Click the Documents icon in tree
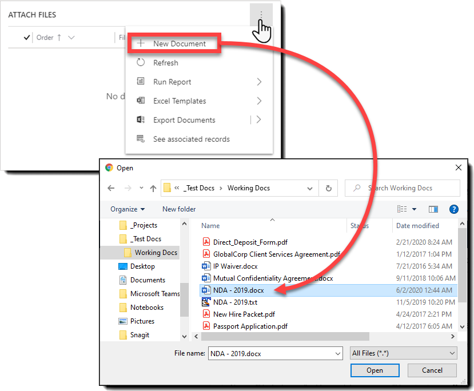The height and width of the screenshot is (391, 474). point(123,280)
